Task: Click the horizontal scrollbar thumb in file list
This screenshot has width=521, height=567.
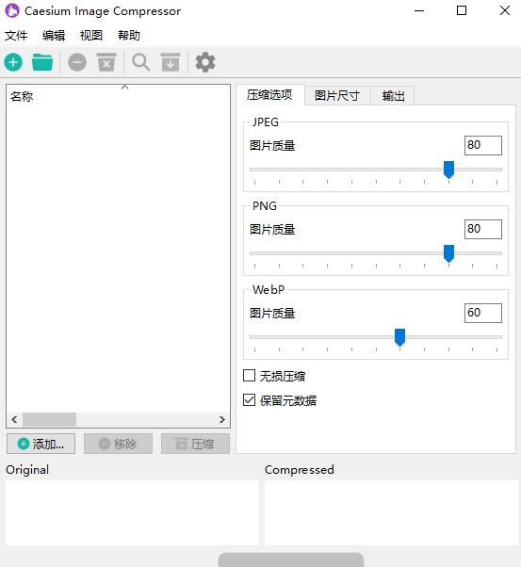Action: (49, 419)
